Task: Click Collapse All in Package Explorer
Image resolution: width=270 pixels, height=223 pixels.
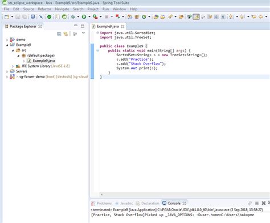Action: (x=59, y=34)
